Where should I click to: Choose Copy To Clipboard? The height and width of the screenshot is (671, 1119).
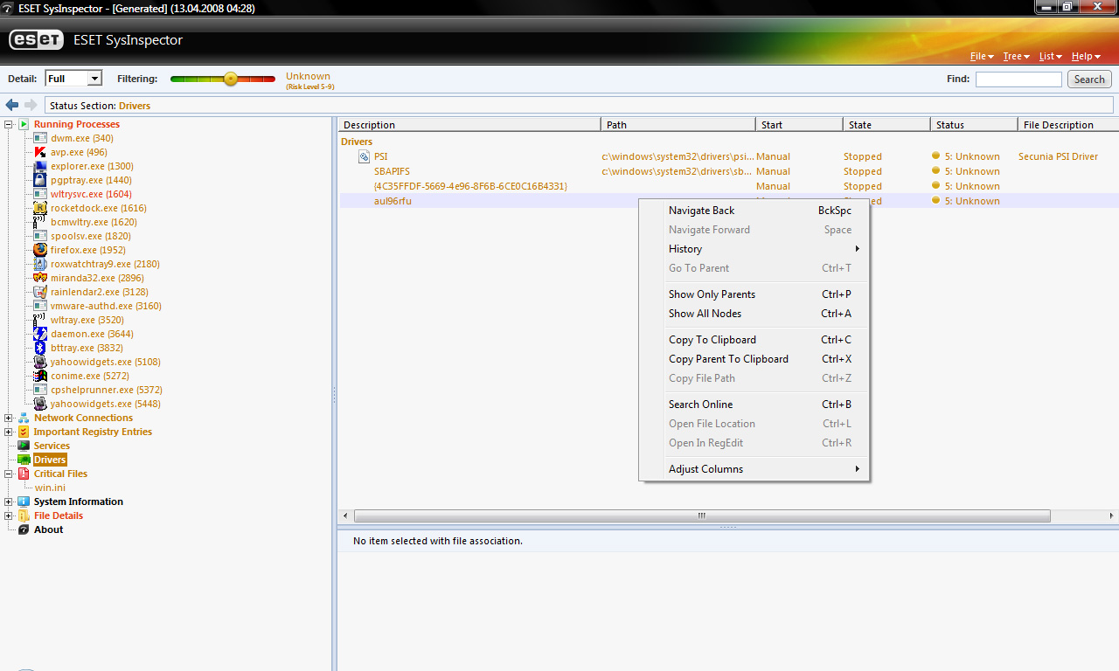pos(754,340)
